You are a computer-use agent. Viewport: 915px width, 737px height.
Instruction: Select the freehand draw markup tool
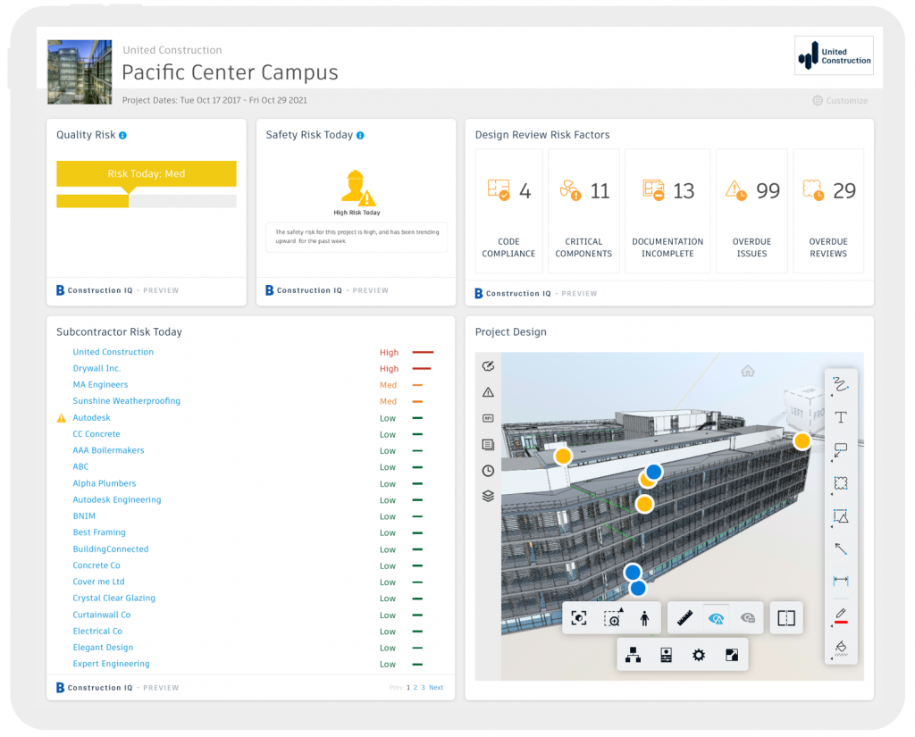[x=841, y=385]
